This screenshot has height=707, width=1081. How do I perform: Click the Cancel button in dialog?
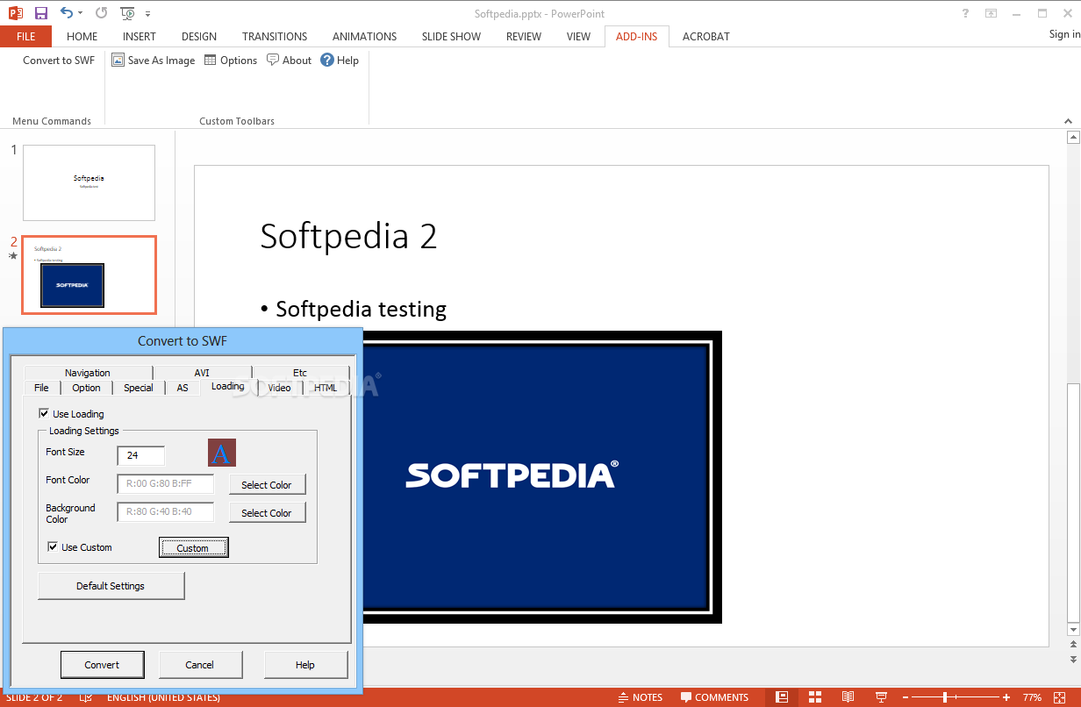pyautogui.click(x=200, y=665)
